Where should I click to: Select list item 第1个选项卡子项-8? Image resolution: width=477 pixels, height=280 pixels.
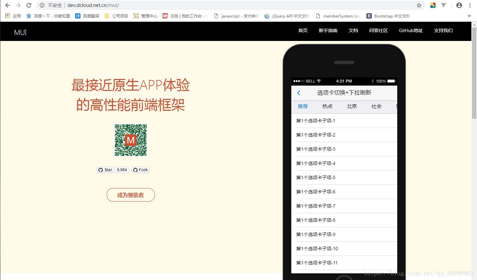[x=344, y=220]
